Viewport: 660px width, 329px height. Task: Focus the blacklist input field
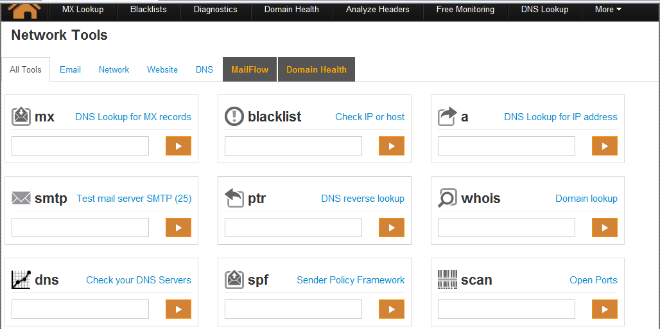[x=293, y=146]
